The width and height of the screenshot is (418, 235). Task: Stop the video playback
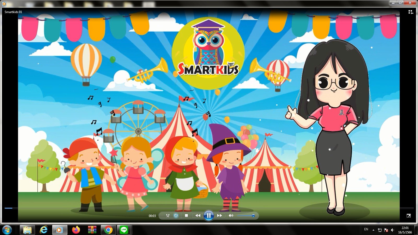pos(186,216)
